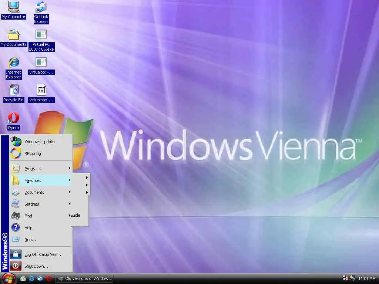
Task: Choose Shut Down... in the Start menu
Action: tap(41, 266)
